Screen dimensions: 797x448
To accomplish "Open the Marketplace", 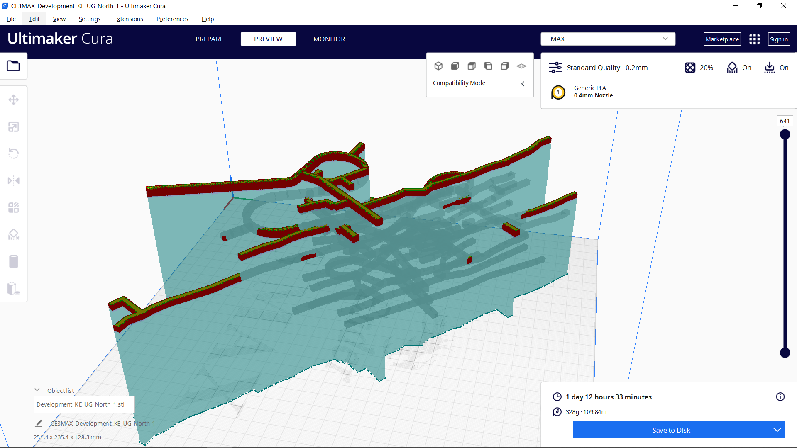I will point(722,39).
